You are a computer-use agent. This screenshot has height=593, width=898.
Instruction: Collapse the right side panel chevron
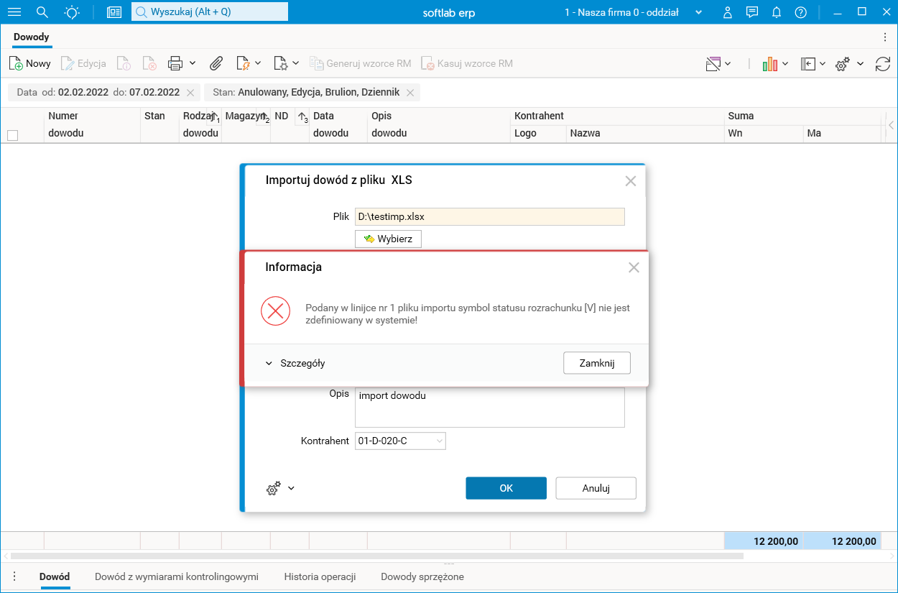891,125
